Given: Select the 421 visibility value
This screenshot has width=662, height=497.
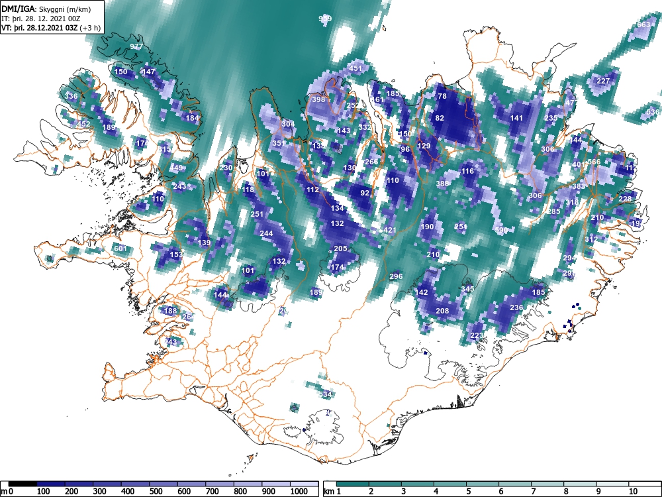Looking at the screenshot, I should tap(389, 230).
